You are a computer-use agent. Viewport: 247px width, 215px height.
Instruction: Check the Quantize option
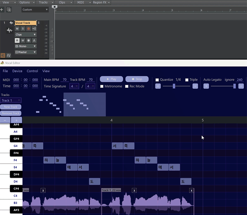click(157, 80)
